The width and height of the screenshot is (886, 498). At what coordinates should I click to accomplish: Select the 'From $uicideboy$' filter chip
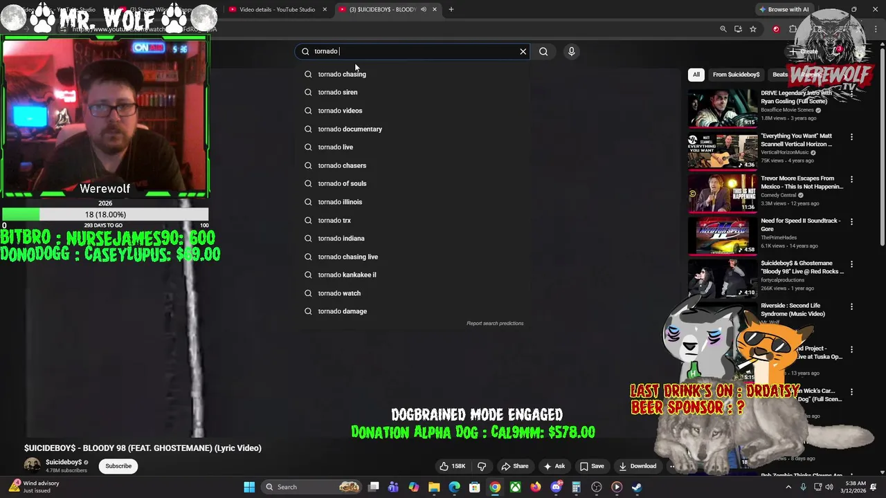(x=736, y=75)
